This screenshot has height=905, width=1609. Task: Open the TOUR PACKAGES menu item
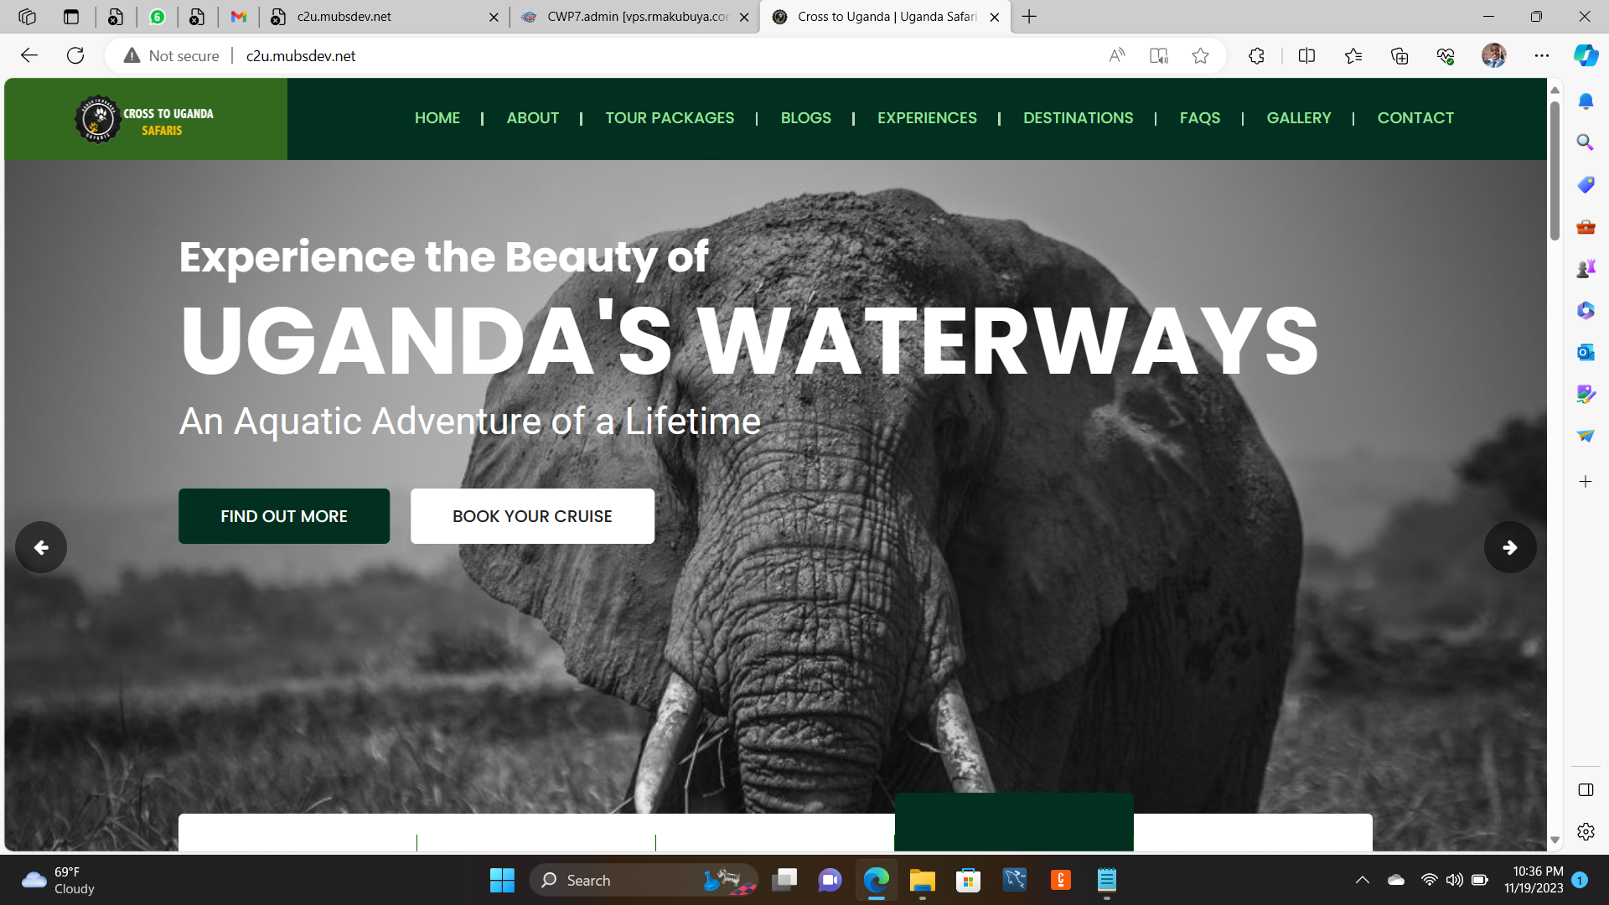point(670,118)
